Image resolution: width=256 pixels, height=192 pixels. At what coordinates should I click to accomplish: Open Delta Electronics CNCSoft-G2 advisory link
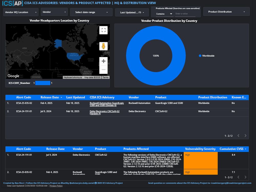click(x=104, y=112)
